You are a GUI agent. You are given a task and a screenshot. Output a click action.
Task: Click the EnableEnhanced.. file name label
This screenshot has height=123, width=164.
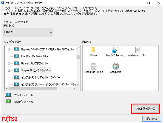click(116, 55)
